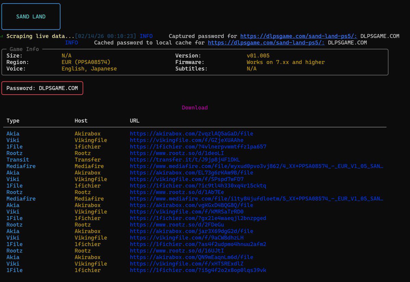The image size is (410, 282).
Task: Select the voice value 'English, Japanese'
Action: [x=89, y=68]
